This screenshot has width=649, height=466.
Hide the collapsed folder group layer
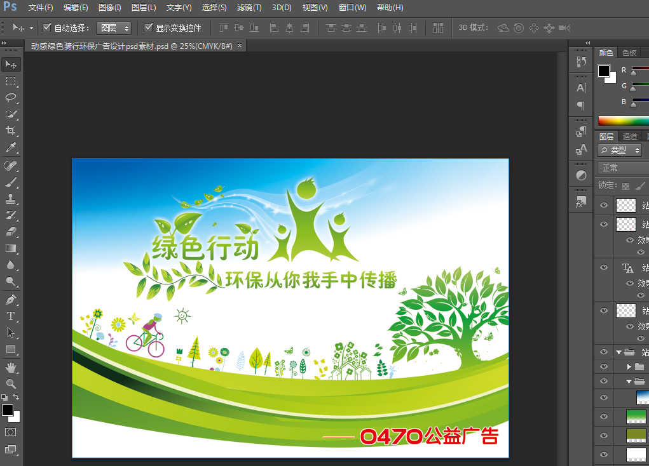604,366
